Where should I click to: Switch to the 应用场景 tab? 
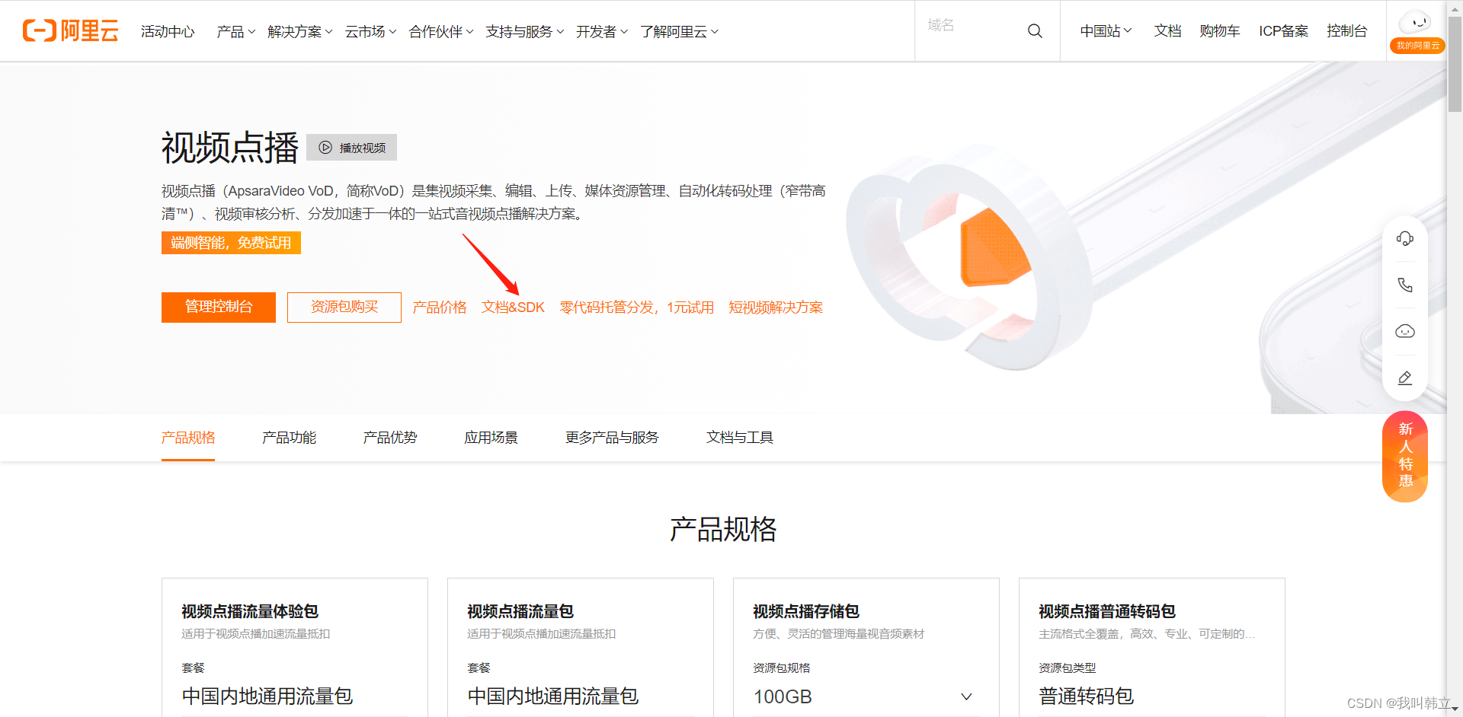point(491,438)
